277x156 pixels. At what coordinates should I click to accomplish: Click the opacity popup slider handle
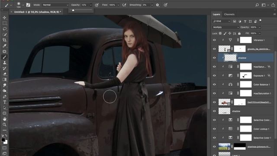(x=73, y=10)
